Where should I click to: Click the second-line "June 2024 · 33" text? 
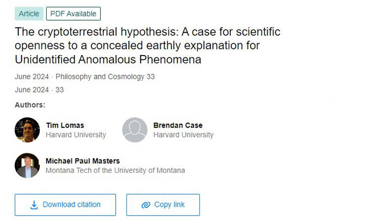[x=39, y=90]
